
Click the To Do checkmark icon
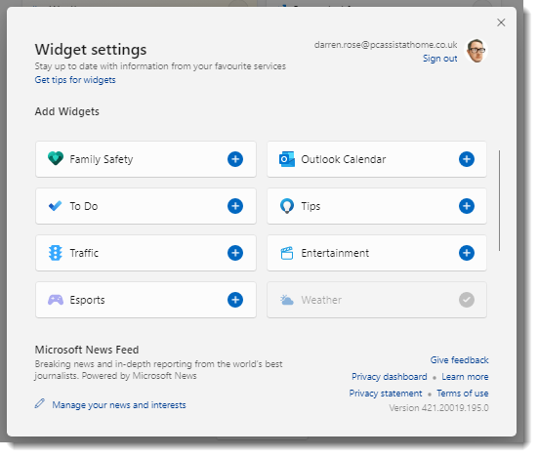point(55,206)
